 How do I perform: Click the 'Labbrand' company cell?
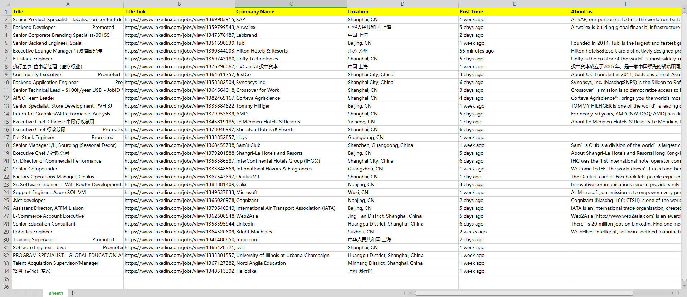(291, 35)
